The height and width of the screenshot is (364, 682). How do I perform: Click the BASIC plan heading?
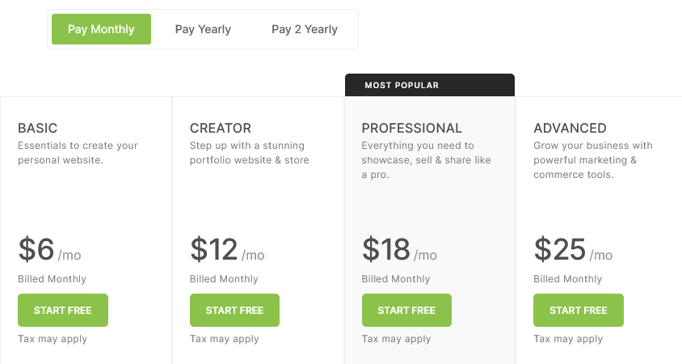38,128
